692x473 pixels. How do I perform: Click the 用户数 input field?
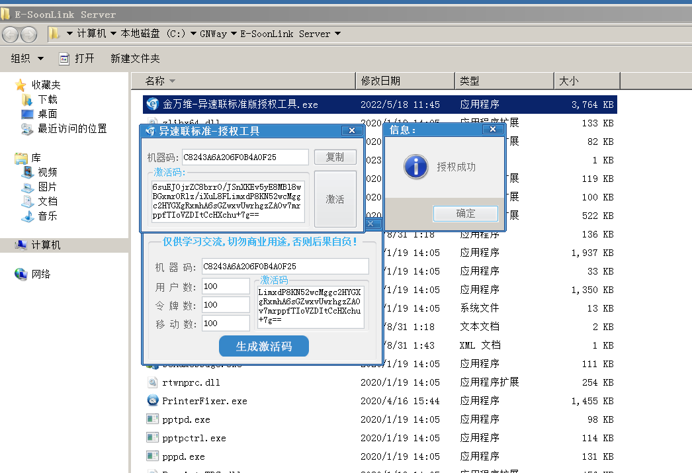pyautogui.click(x=226, y=286)
